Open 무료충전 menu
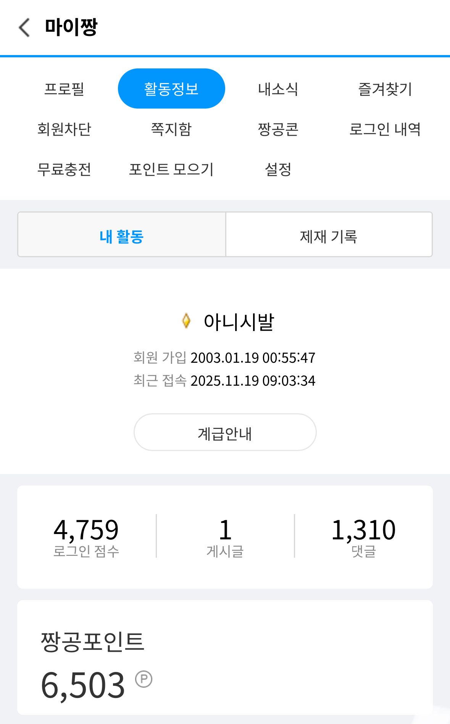This screenshot has height=724, width=450. point(64,169)
